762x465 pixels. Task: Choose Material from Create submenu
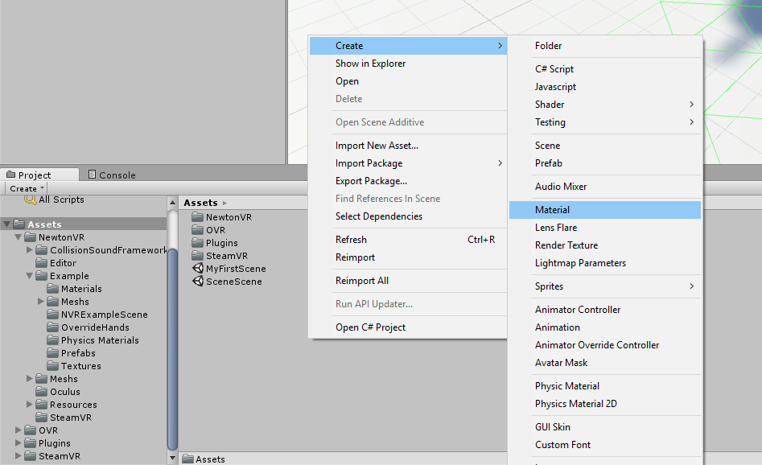pos(605,210)
